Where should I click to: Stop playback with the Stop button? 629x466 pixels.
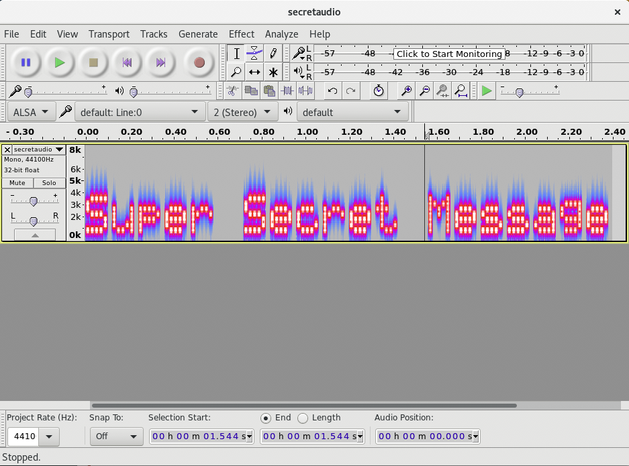[x=93, y=62]
